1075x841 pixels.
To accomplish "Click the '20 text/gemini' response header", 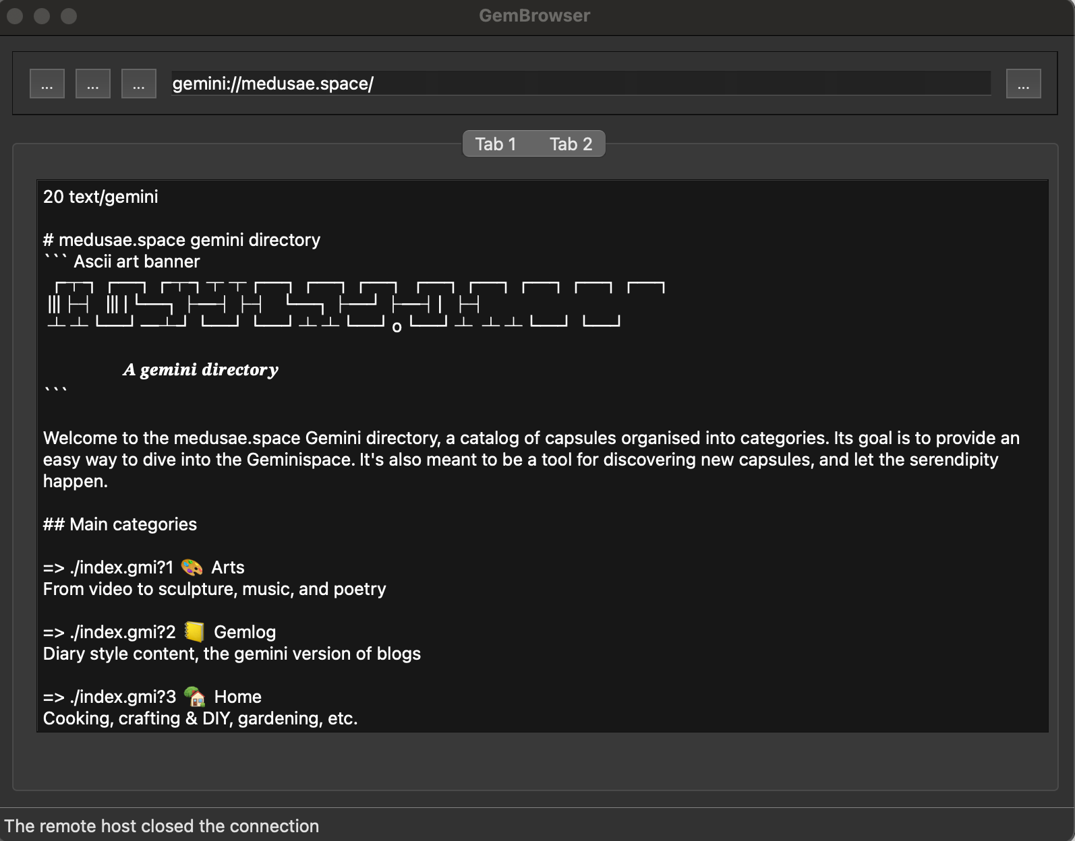I will coord(100,197).
